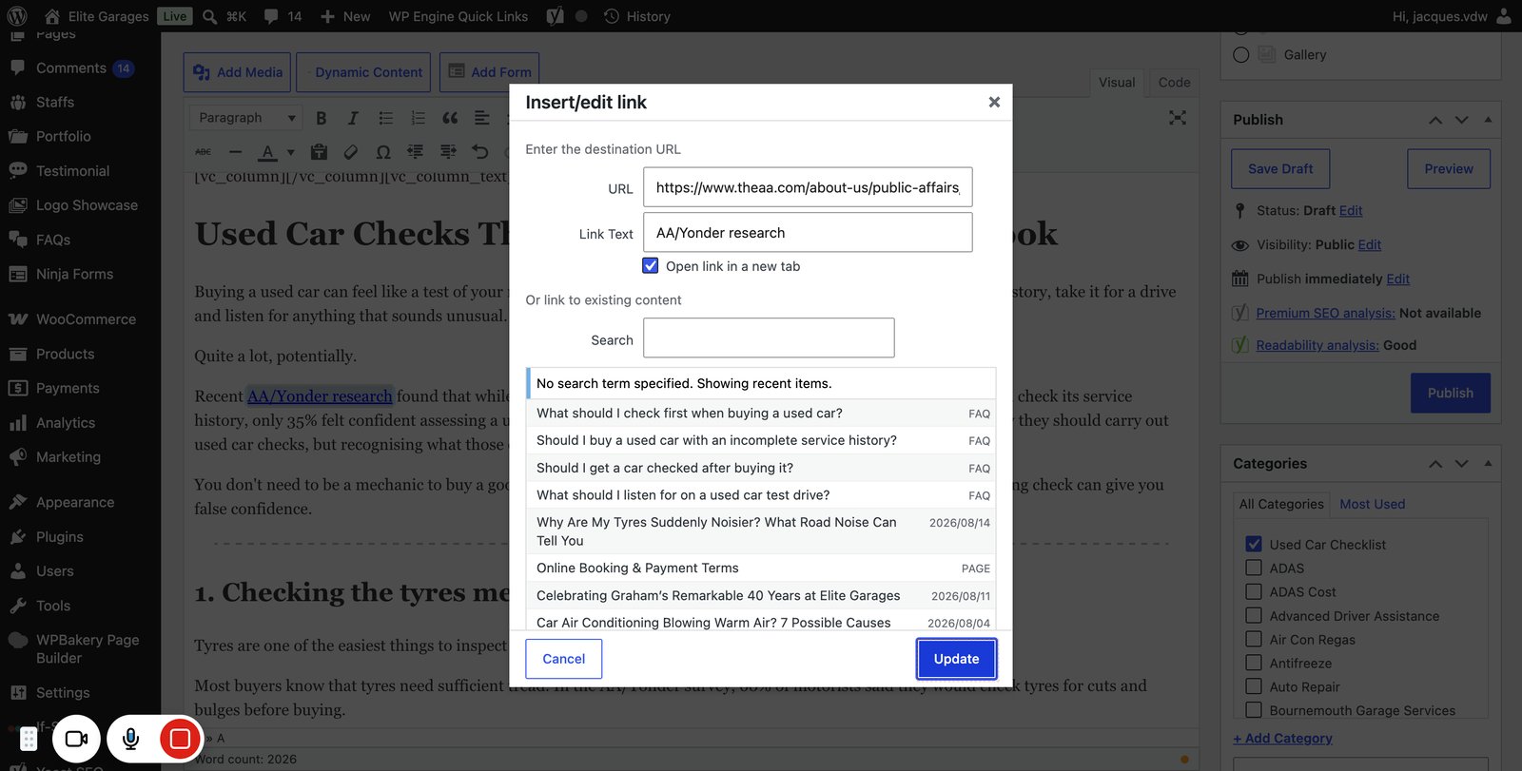The width and height of the screenshot is (1522, 771).
Task: Insert a numbered list
Action: click(x=418, y=118)
